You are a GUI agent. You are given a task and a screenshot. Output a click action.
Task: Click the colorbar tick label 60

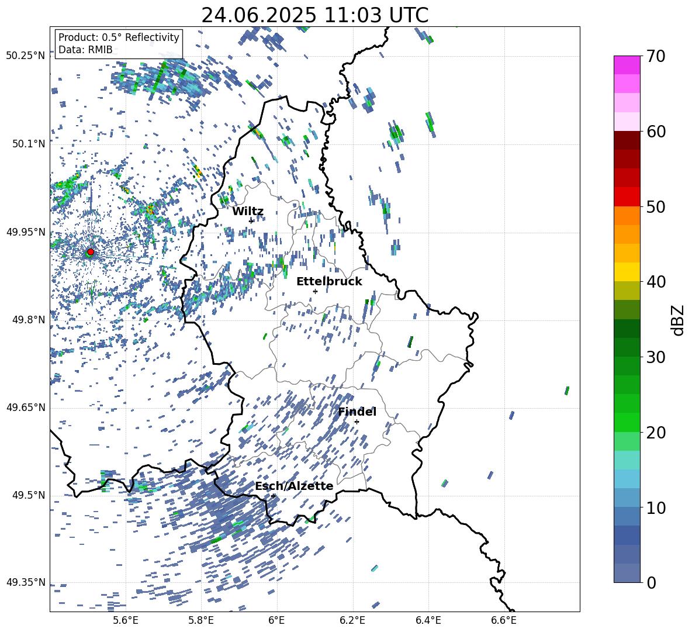[x=656, y=132]
